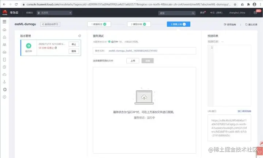The image size is (263, 158).
Task: Click the browser forward arrow
Action: coord(10,4)
